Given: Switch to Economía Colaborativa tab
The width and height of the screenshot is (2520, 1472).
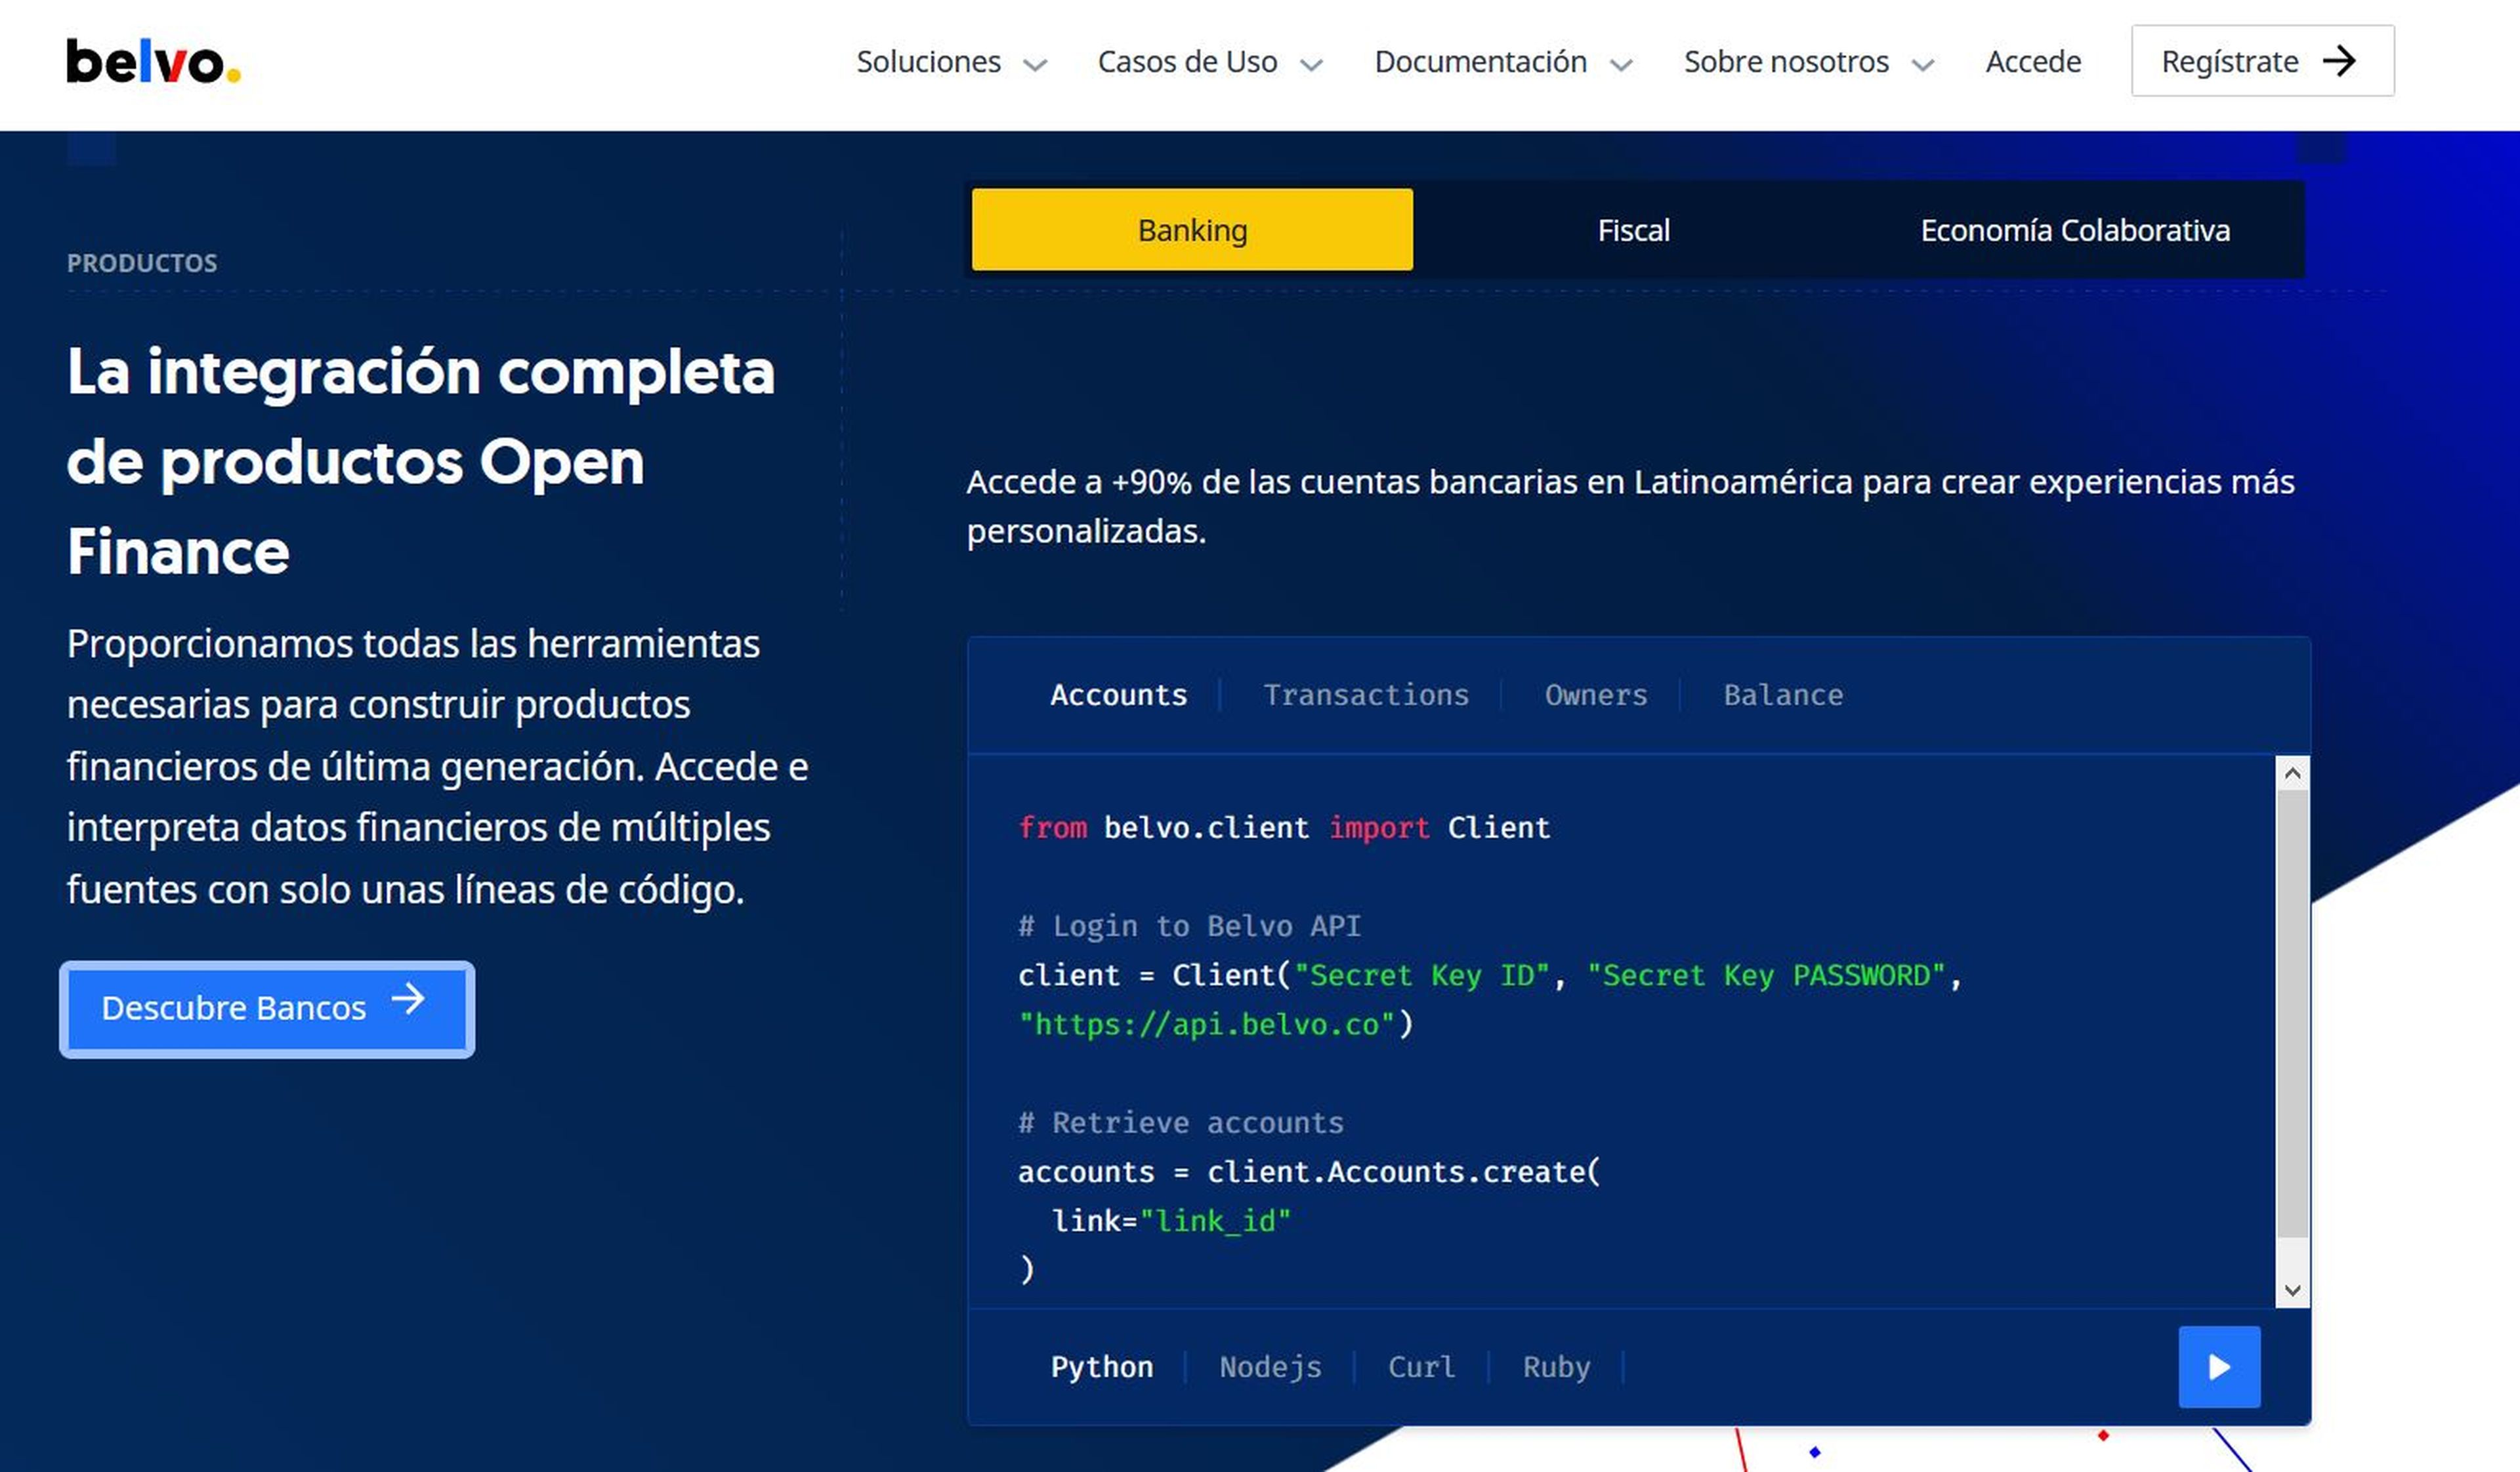Looking at the screenshot, I should pyautogui.click(x=2074, y=230).
